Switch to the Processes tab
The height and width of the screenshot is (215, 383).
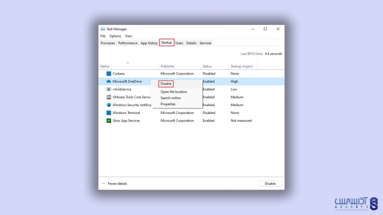(108, 43)
